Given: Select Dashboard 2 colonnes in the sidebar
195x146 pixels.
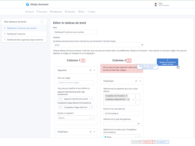Looking at the screenshot, I should [x=24, y=34].
